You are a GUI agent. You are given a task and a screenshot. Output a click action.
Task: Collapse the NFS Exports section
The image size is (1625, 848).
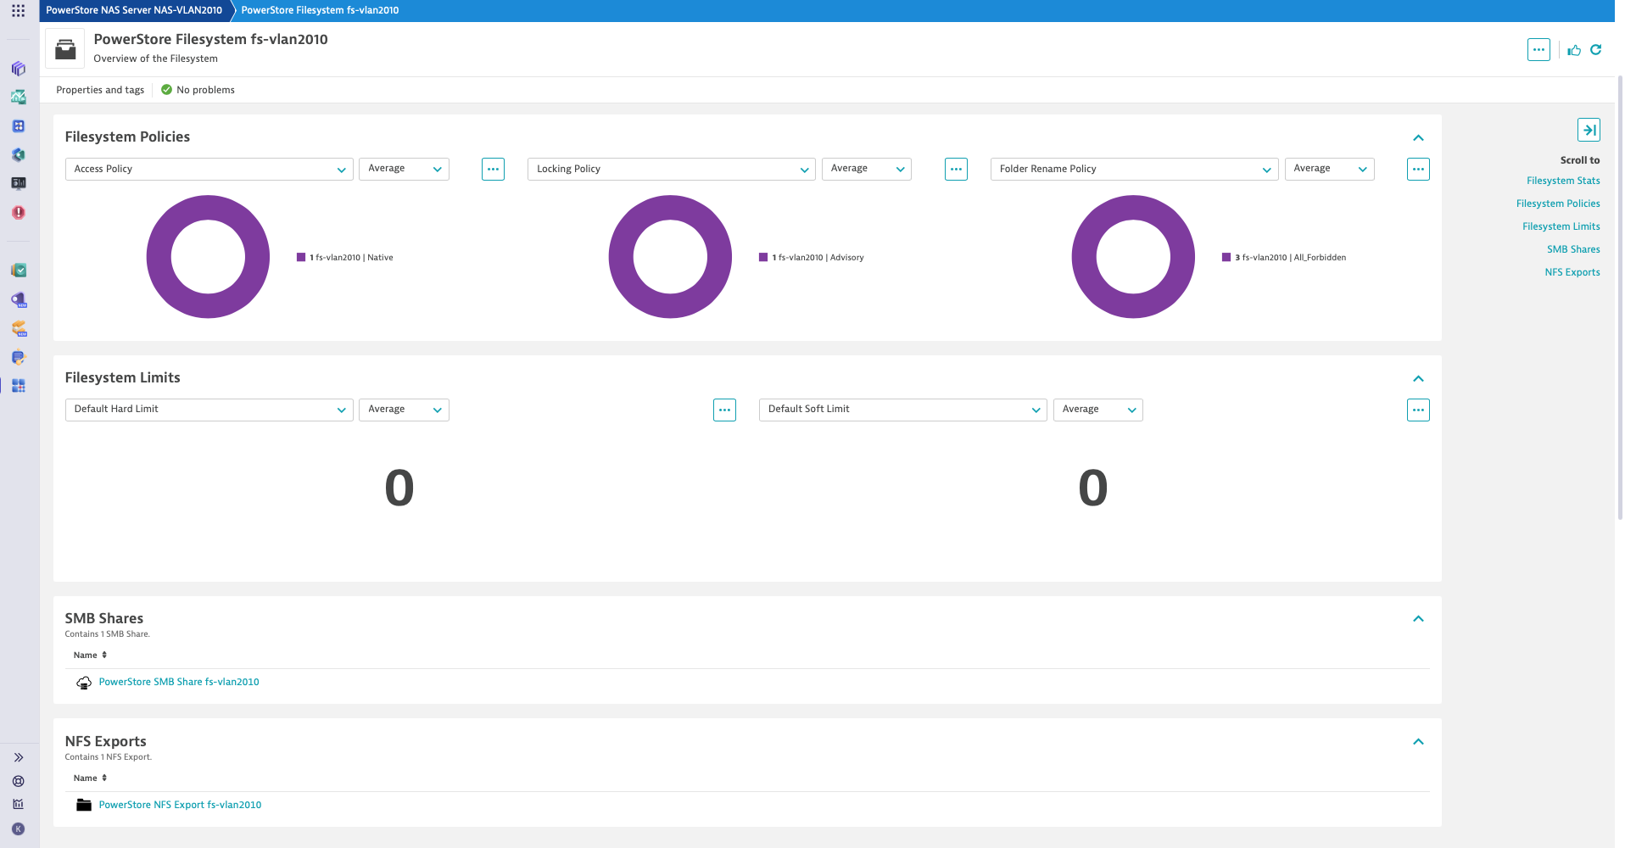point(1418,742)
